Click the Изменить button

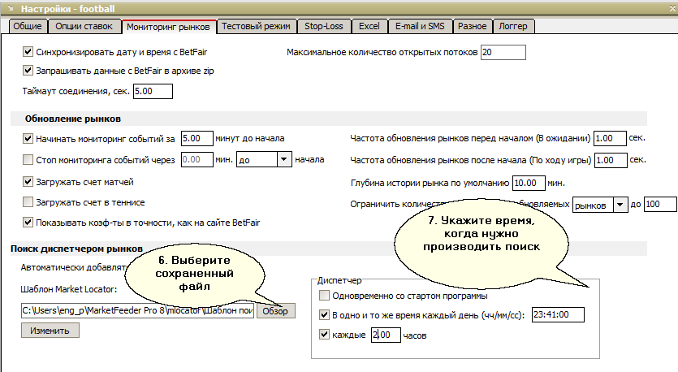pos(50,331)
